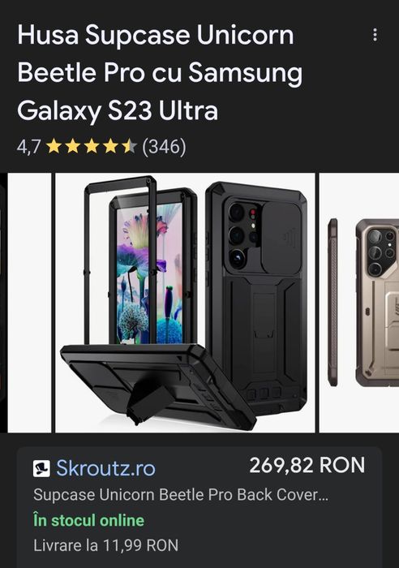Open the main black case product image
The width and height of the screenshot is (399, 568).
(185, 303)
